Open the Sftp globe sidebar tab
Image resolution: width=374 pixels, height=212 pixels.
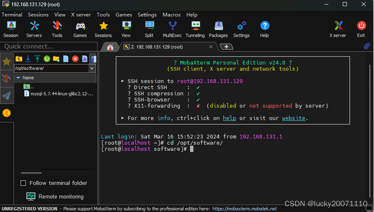click(x=7, y=113)
